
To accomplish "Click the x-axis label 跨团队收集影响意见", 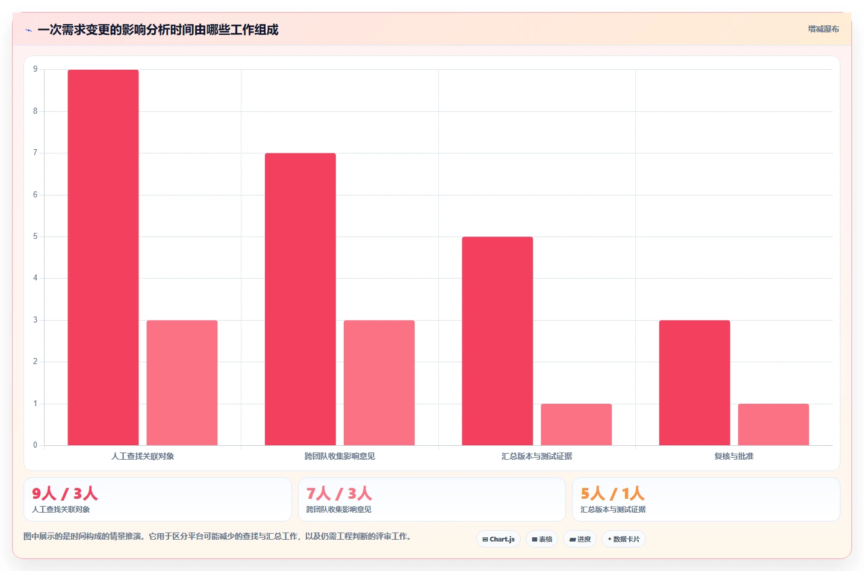I will point(340,456).
